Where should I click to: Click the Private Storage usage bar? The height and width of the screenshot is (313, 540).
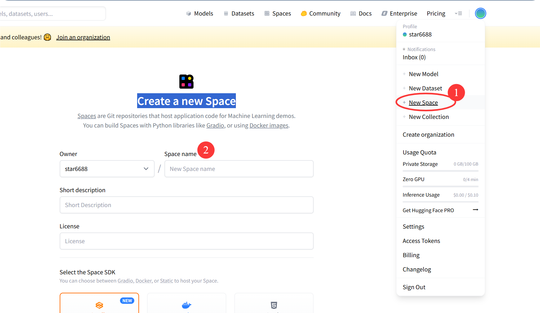coord(440,171)
